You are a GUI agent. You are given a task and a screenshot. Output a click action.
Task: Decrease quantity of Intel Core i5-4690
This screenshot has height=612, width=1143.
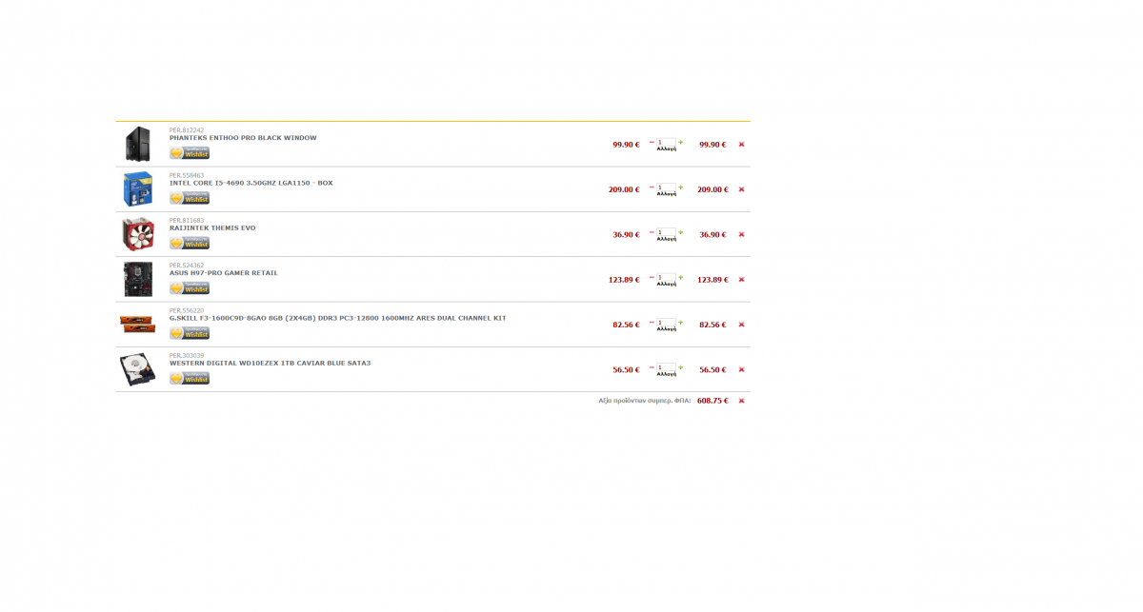(652, 187)
